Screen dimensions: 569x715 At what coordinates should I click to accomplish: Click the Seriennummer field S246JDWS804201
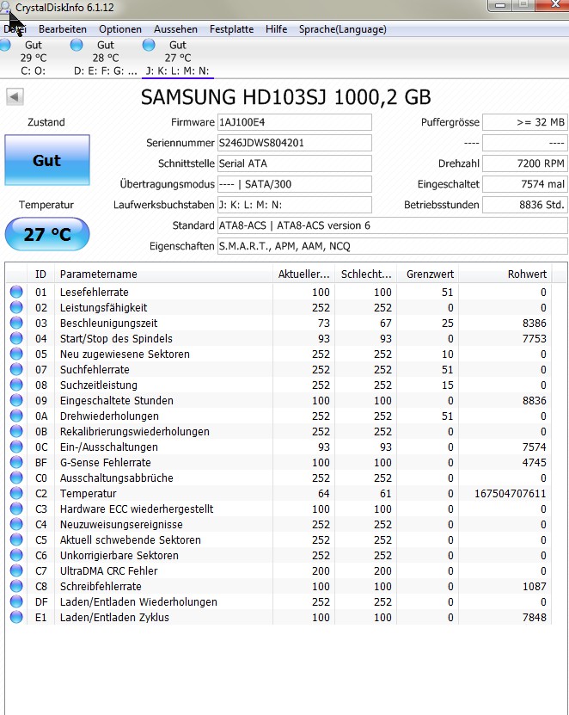click(x=294, y=143)
